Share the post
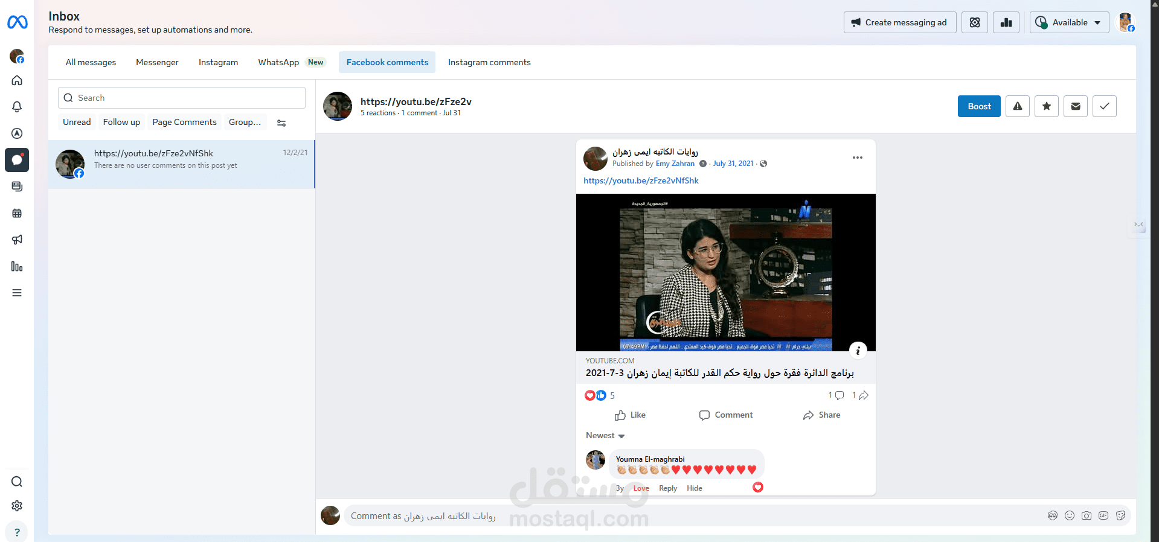The image size is (1159, 542). click(x=822, y=415)
